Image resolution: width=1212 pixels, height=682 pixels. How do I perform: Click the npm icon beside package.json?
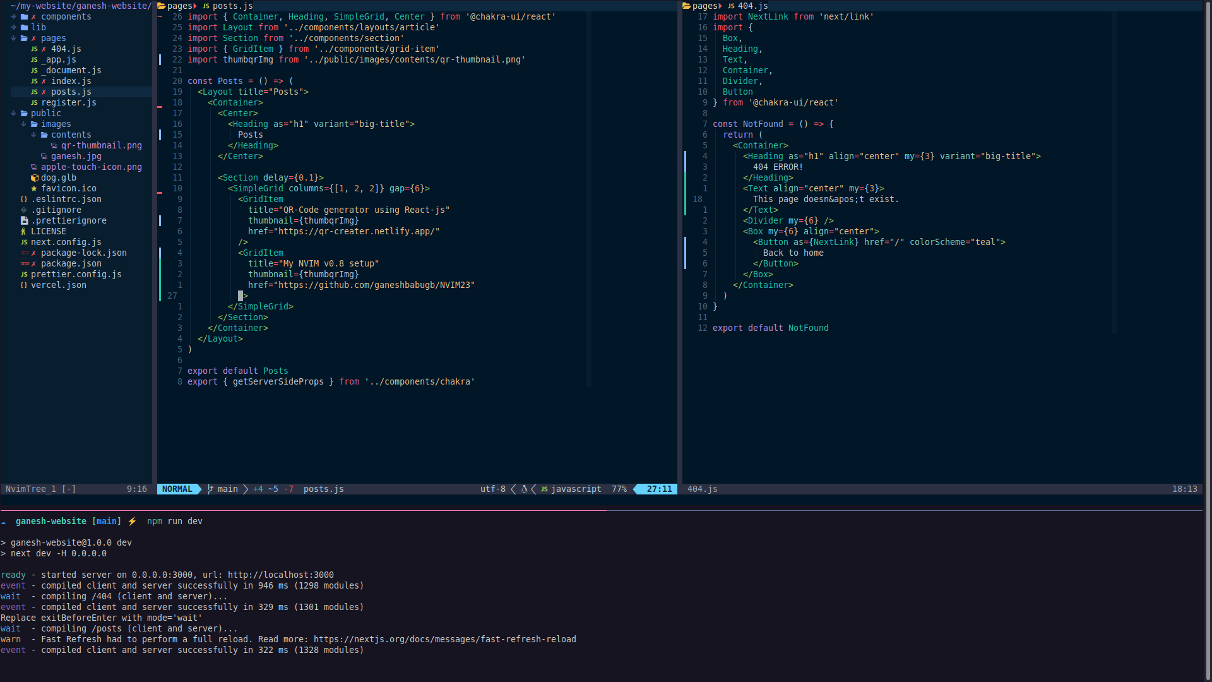(24, 263)
